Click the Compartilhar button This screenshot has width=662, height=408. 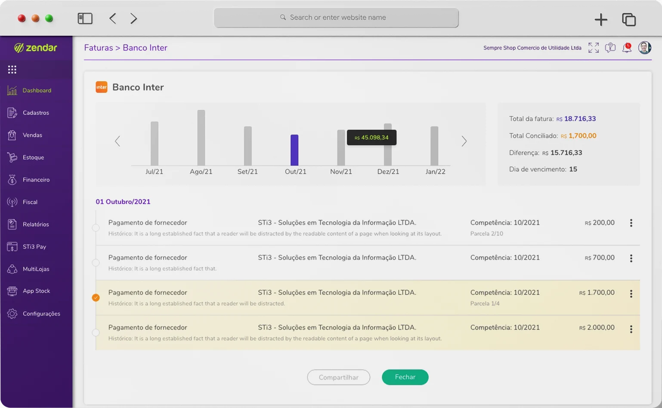(x=339, y=377)
